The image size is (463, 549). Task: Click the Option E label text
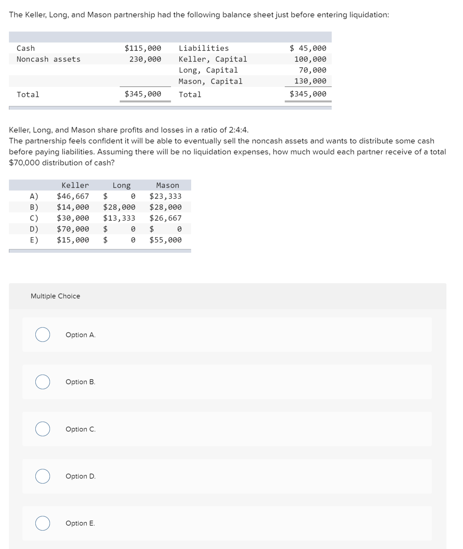click(x=80, y=524)
